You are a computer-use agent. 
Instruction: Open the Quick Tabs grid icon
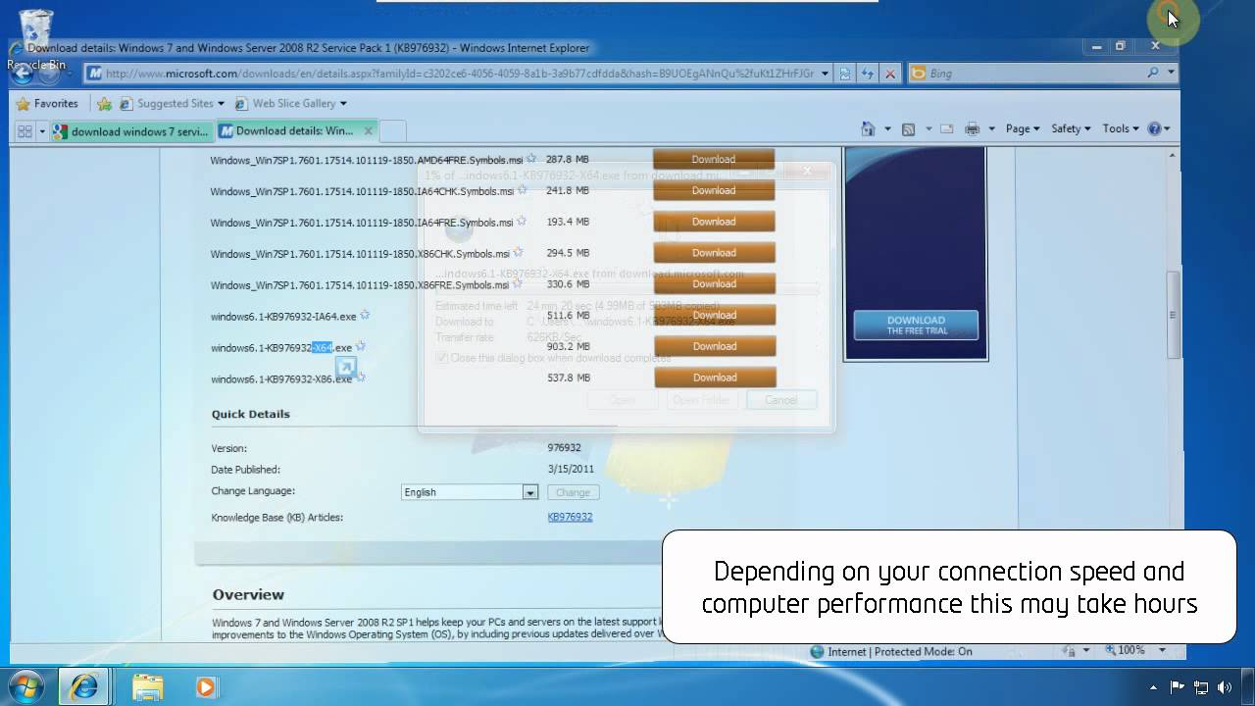25,130
